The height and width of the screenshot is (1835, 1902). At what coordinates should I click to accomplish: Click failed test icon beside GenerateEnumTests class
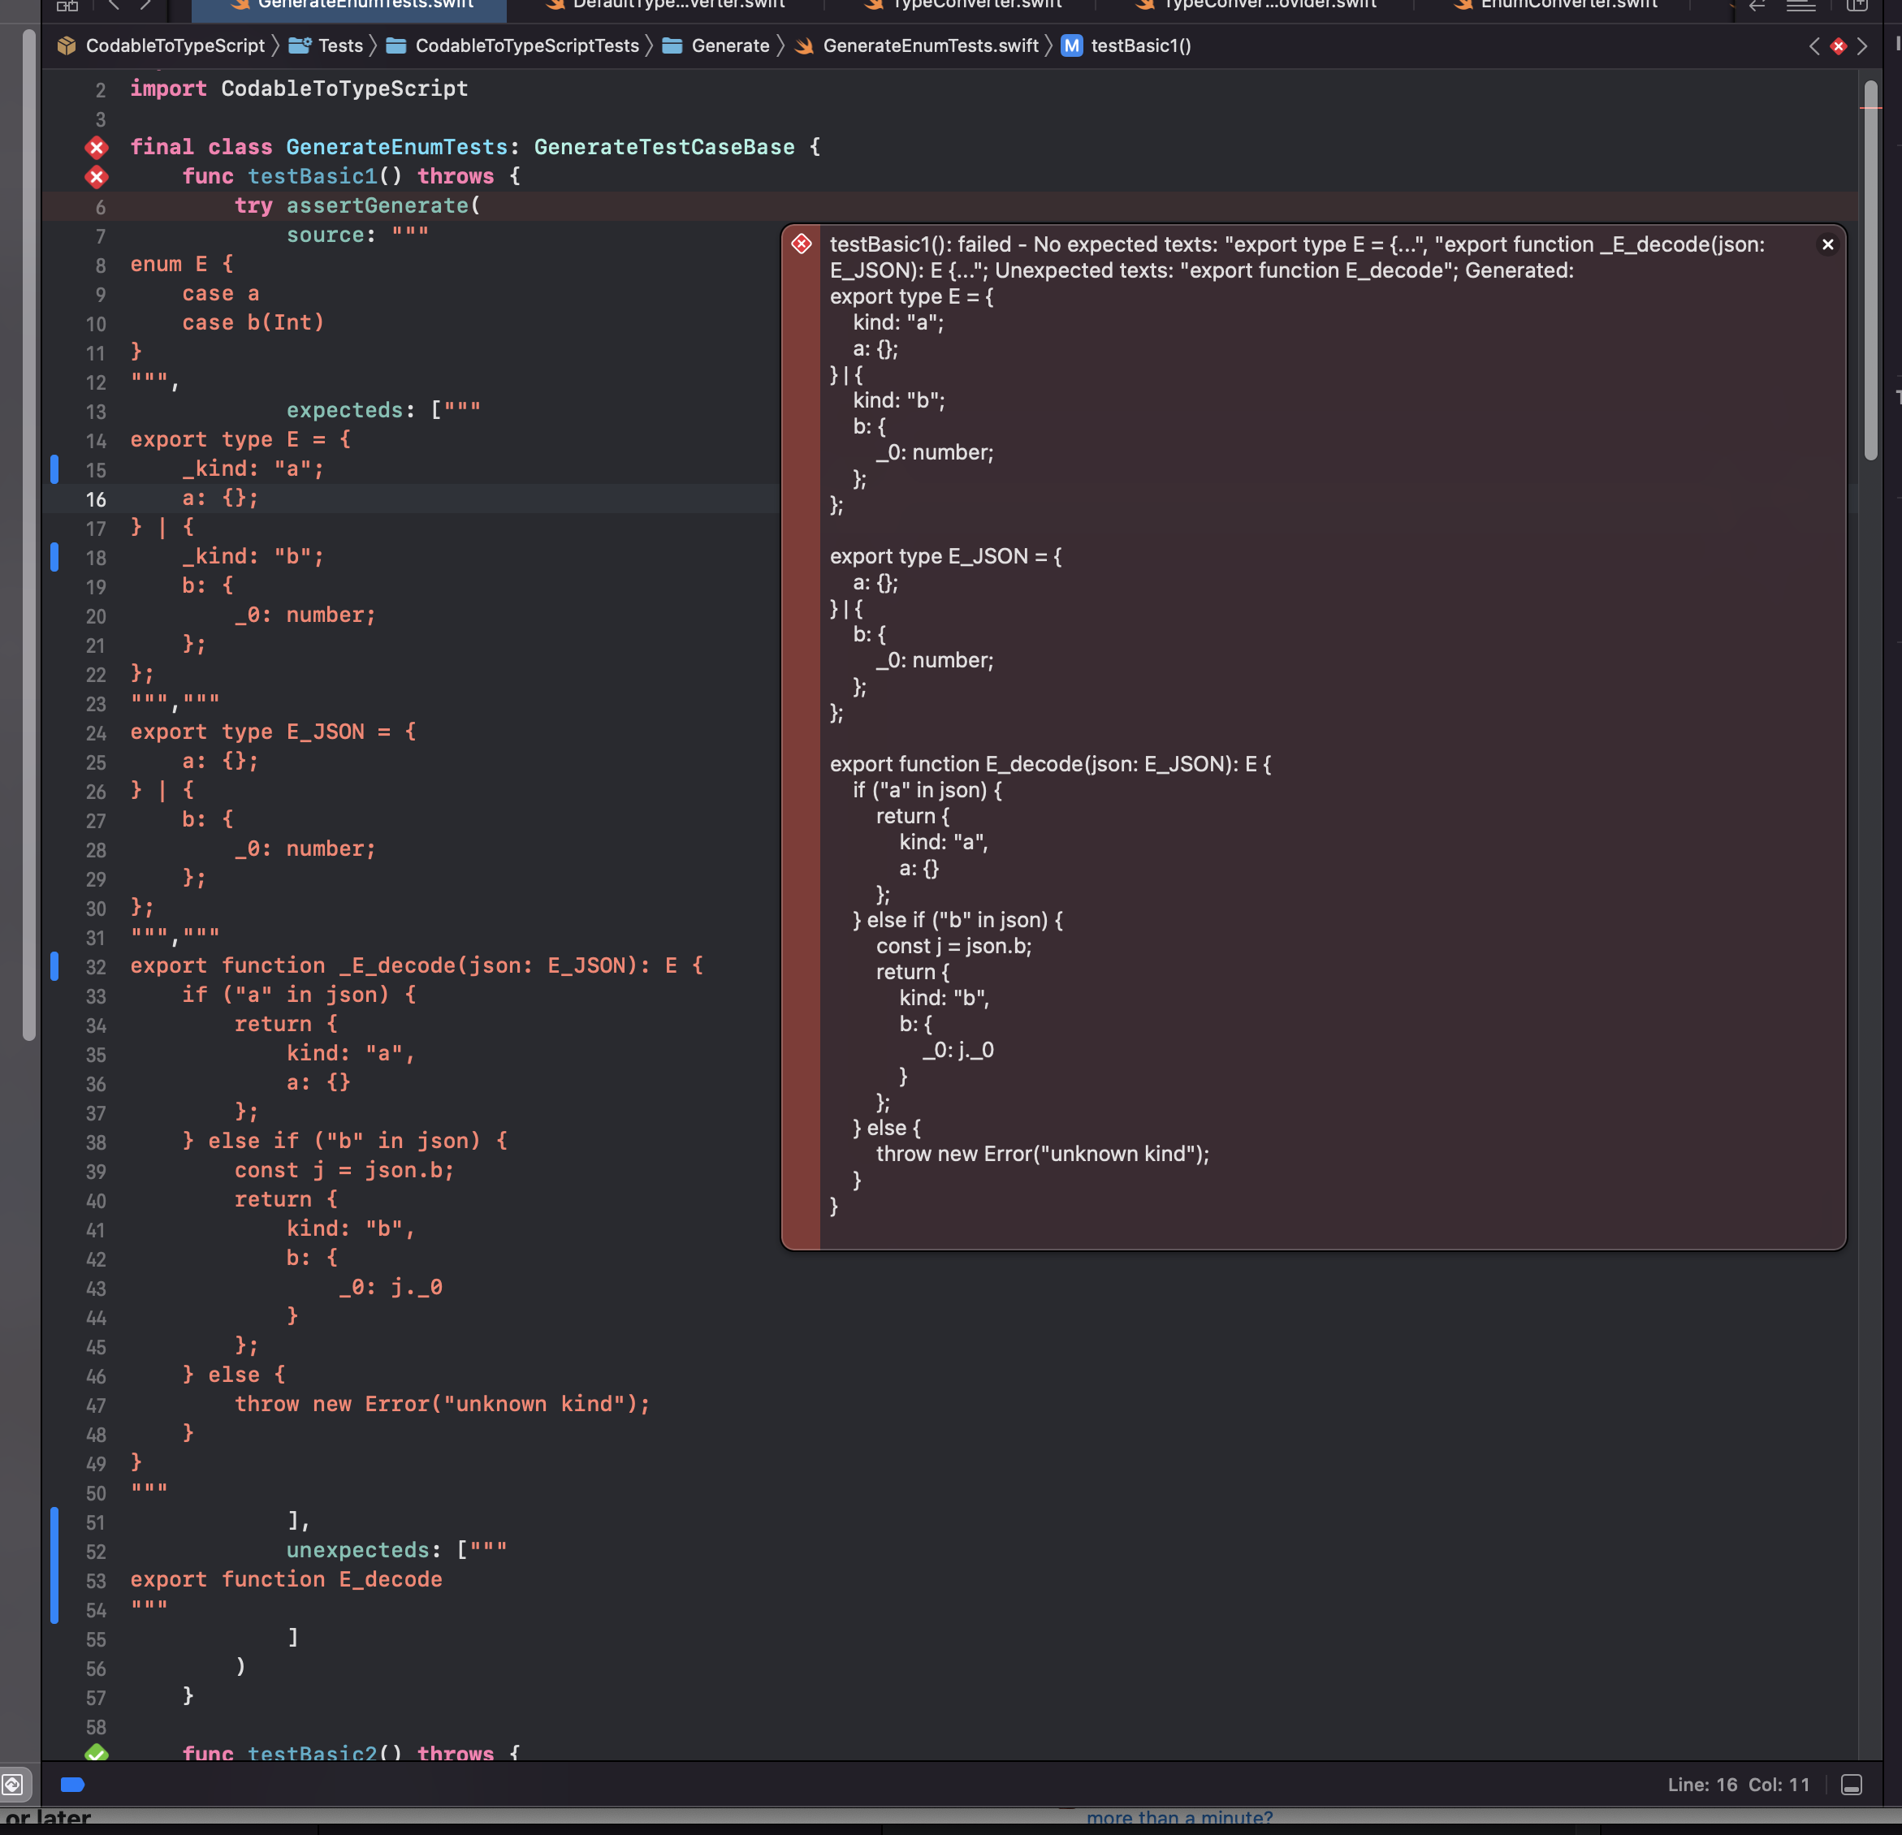[96, 148]
